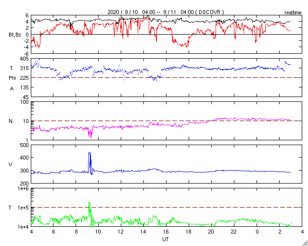This screenshot has width=308, height=246.
Task: Click the '16' hour label on the UT axis
Action: 166,232
